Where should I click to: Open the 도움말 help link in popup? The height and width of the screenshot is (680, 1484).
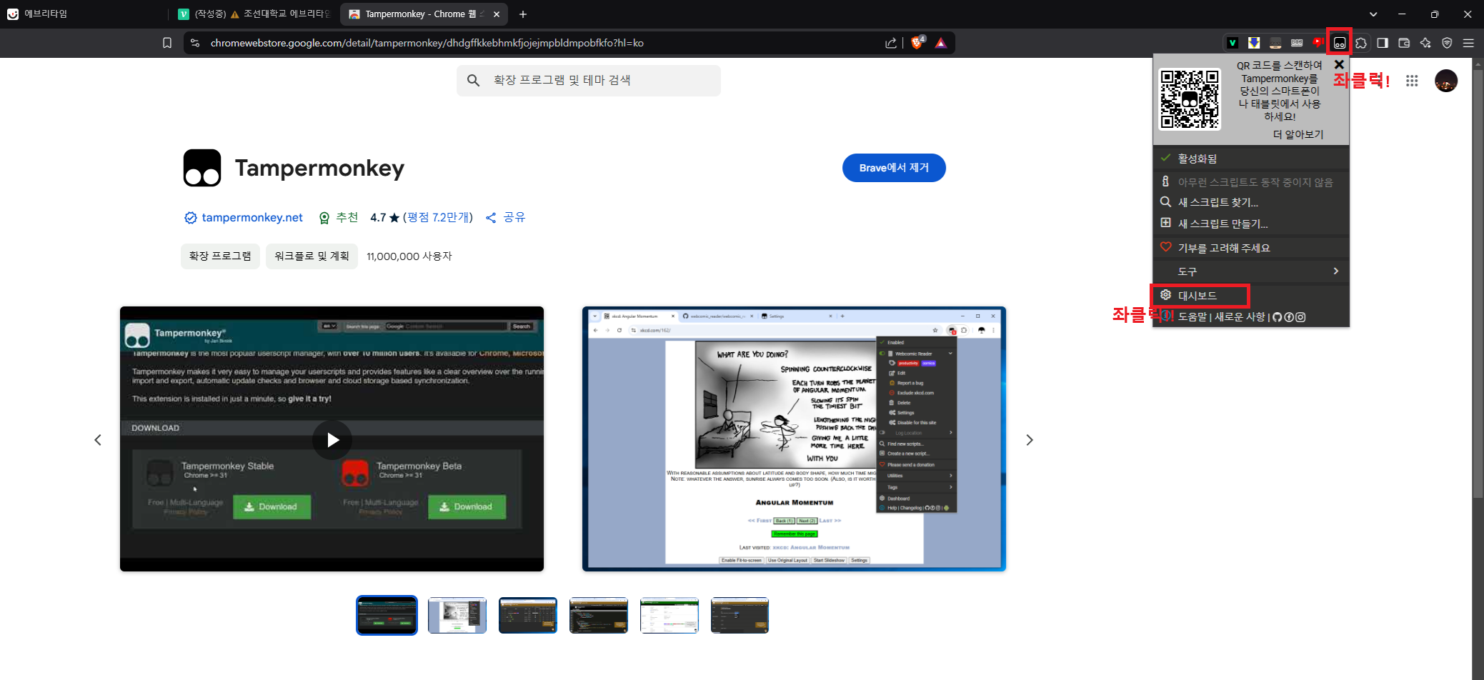coord(1192,317)
